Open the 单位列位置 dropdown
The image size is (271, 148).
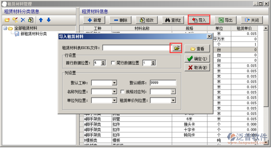point(114,100)
